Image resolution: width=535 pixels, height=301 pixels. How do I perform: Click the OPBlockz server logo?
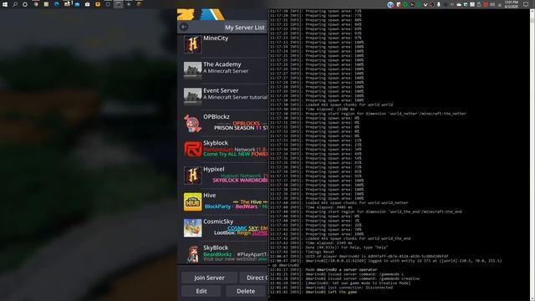coord(192,123)
